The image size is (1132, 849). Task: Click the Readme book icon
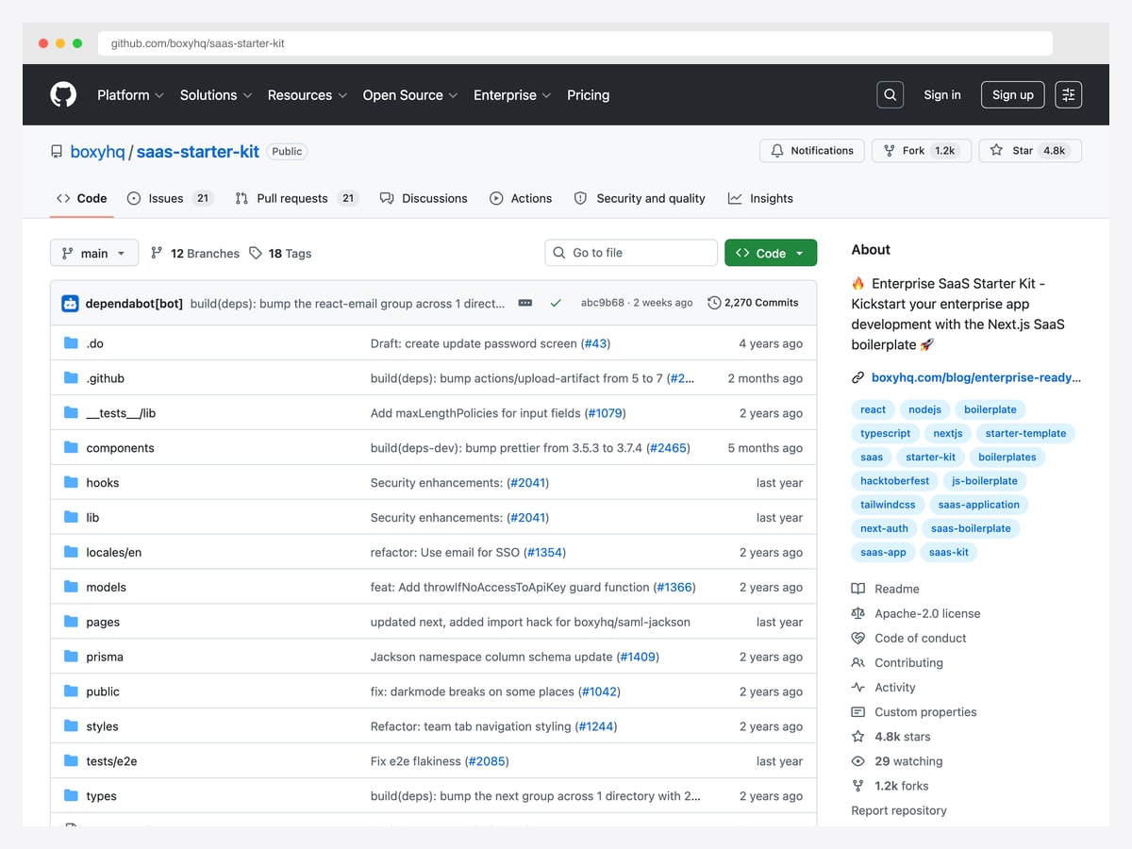pos(857,589)
